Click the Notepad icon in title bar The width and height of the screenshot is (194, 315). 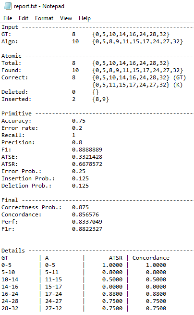(x=8, y=6)
